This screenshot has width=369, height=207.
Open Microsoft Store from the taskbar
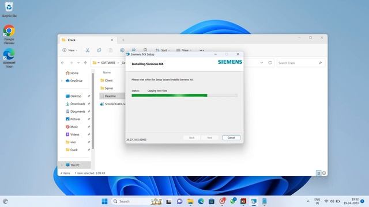pos(212,201)
